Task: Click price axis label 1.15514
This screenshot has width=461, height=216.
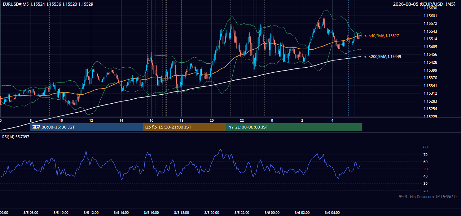Action: (430, 39)
